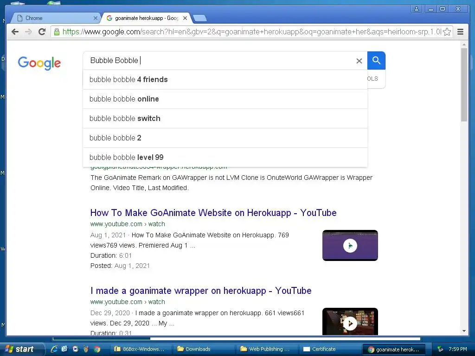475x356 pixels.
Task: Bookmark this page with the star icon
Action: (x=447, y=32)
